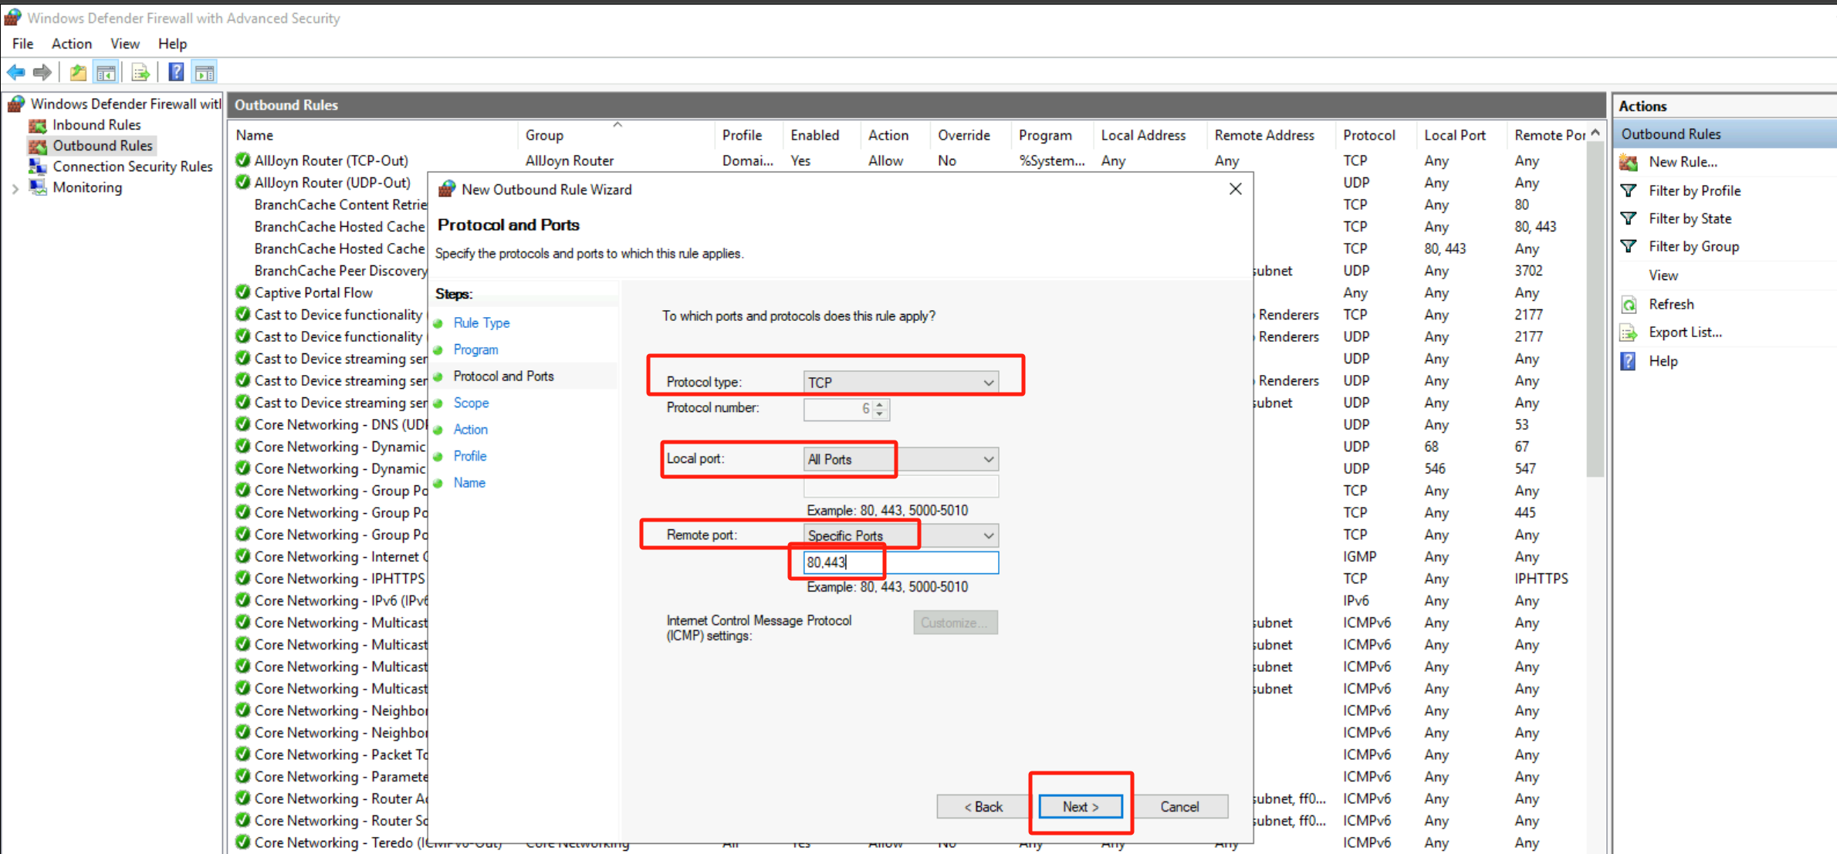Click the back arrow toolbar icon
Screen dimensions: 1837x854
click(16, 73)
